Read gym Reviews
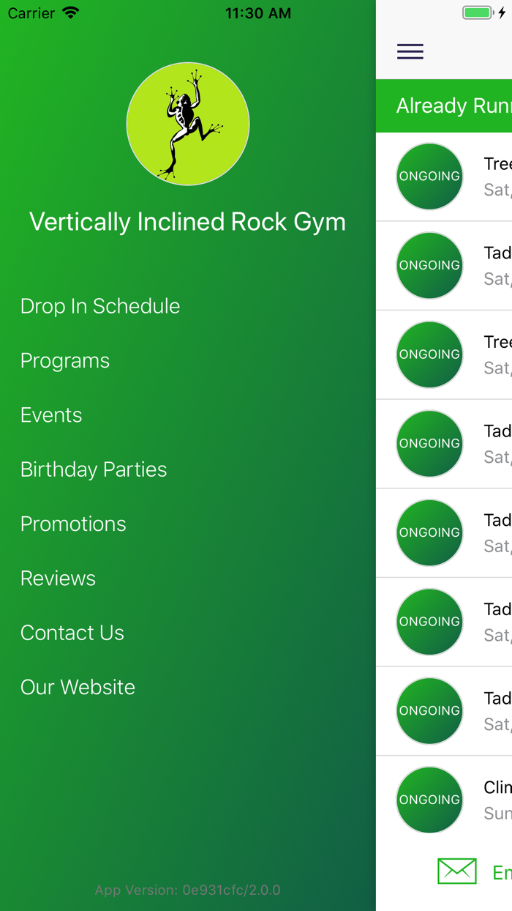 [x=58, y=578]
